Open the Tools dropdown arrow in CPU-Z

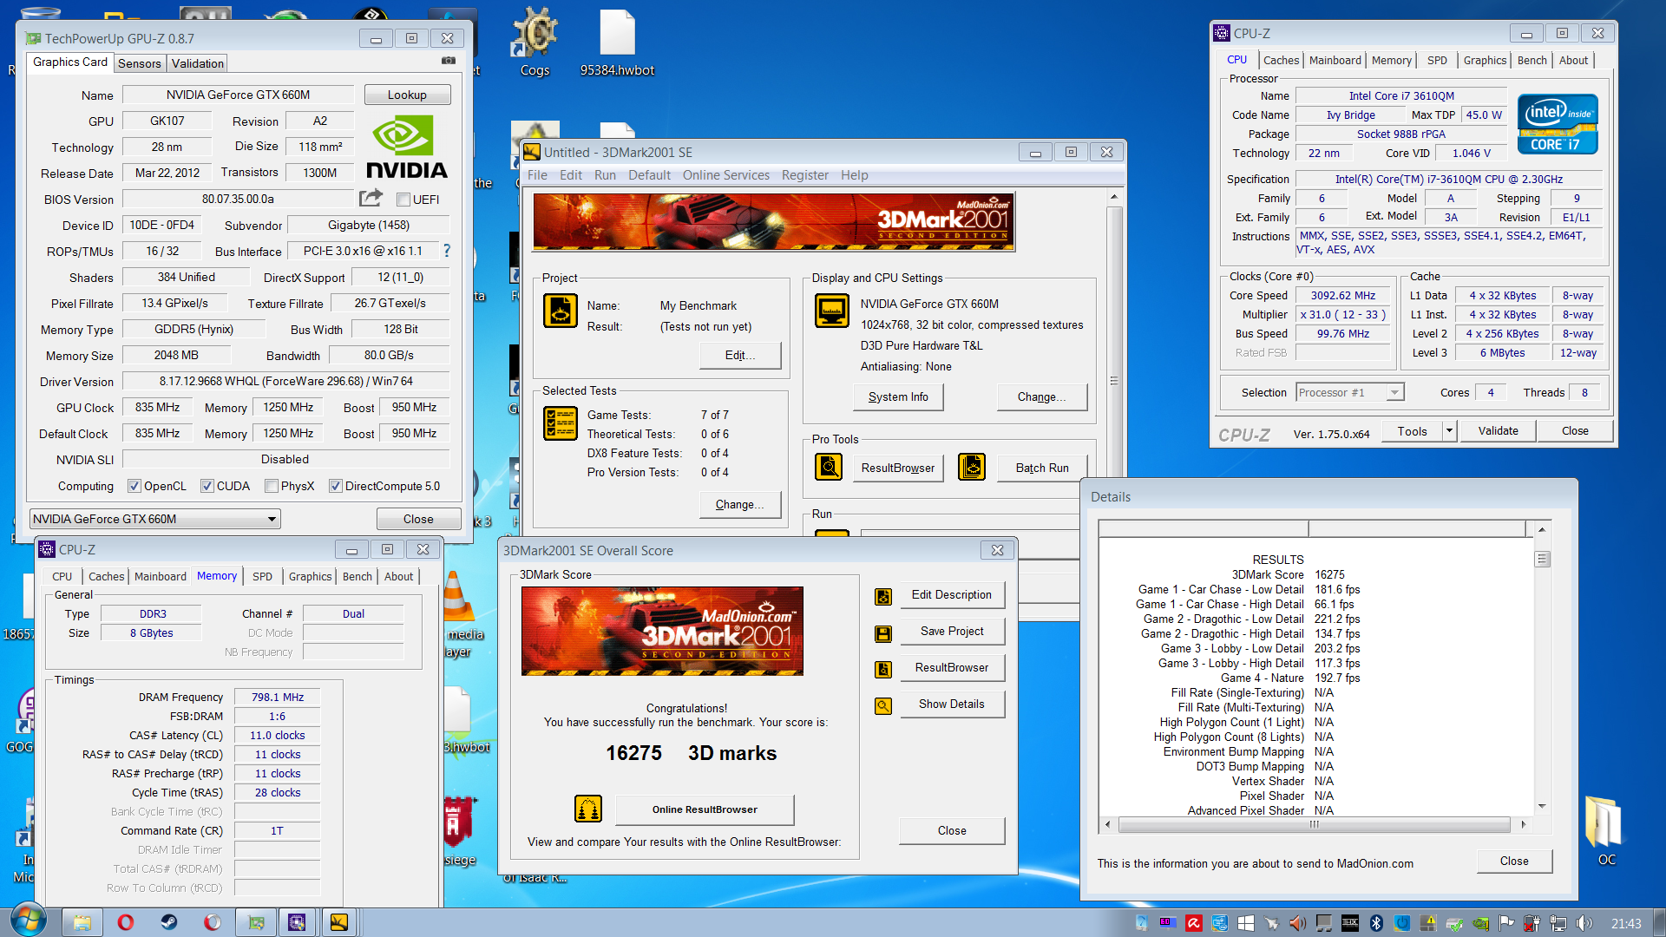click(x=1449, y=430)
